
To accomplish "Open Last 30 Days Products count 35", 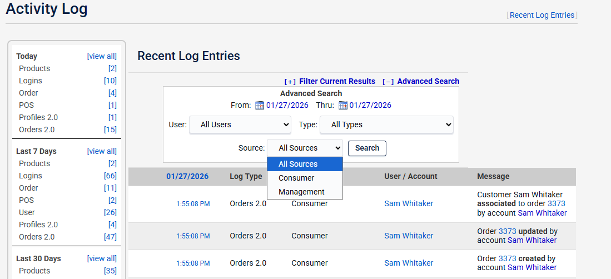I will click(x=110, y=271).
